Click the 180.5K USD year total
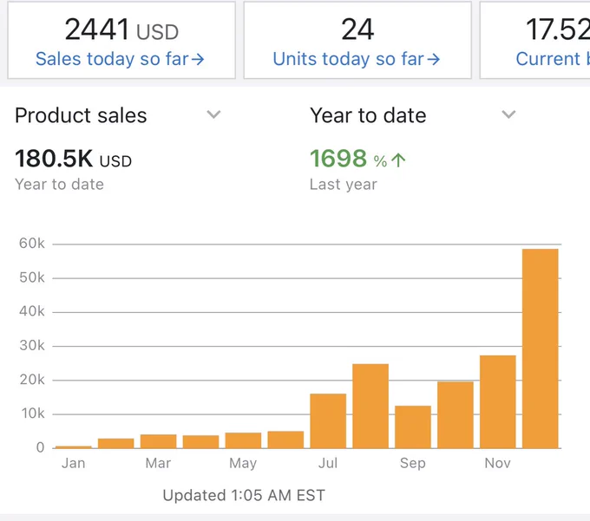The height and width of the screenshot is (521, 590). tap(74, 159)
